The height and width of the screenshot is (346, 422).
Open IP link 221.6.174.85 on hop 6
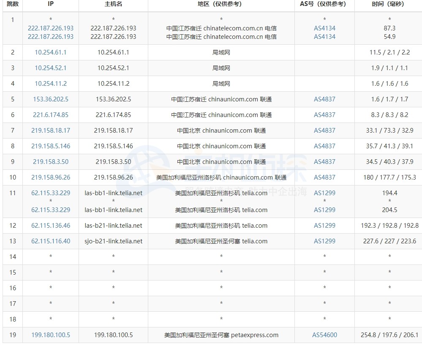50,115
